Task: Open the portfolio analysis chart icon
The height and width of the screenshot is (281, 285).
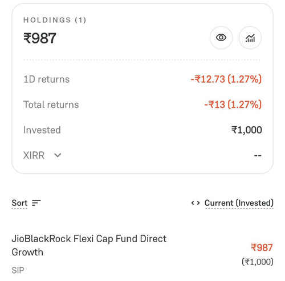Action: (x=250, y=38)
